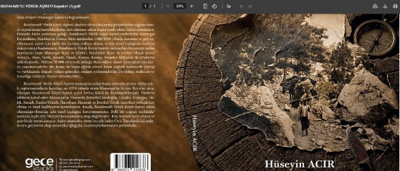Image resolution: width=400 pixels, height=171 pixels.
Task: Zoom in with the plus button
Action: click(x=191, y=6)
